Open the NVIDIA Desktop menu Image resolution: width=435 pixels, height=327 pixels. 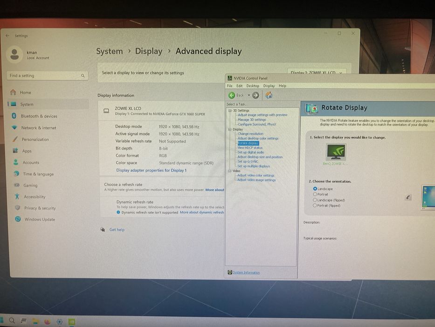[x=253, y=86]
